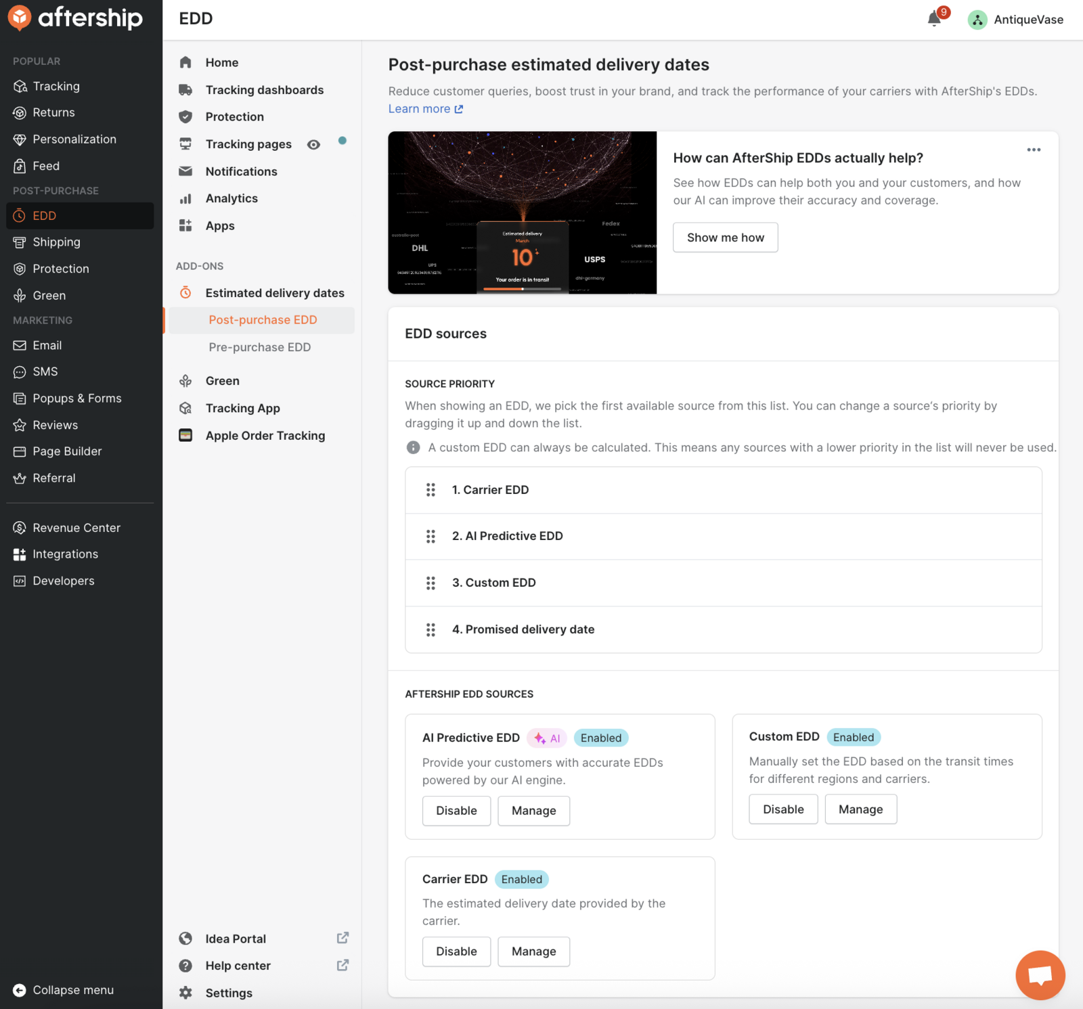The width and height of the screenshot is (1083, 1009).
Task: Click the Collapse menu arrow icon
Action: 20,990
